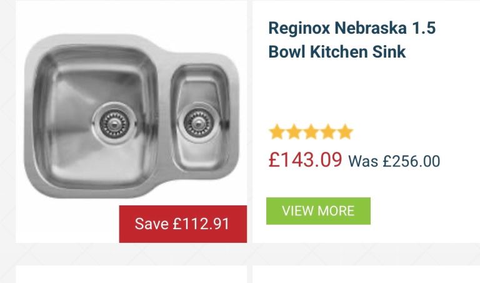Open the next product card at bottom left
This screenshot has height=283, width=480.
(131, 274)
